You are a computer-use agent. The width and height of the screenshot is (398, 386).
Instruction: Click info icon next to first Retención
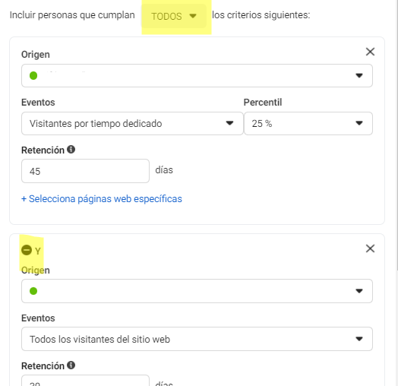coord(71,150)
